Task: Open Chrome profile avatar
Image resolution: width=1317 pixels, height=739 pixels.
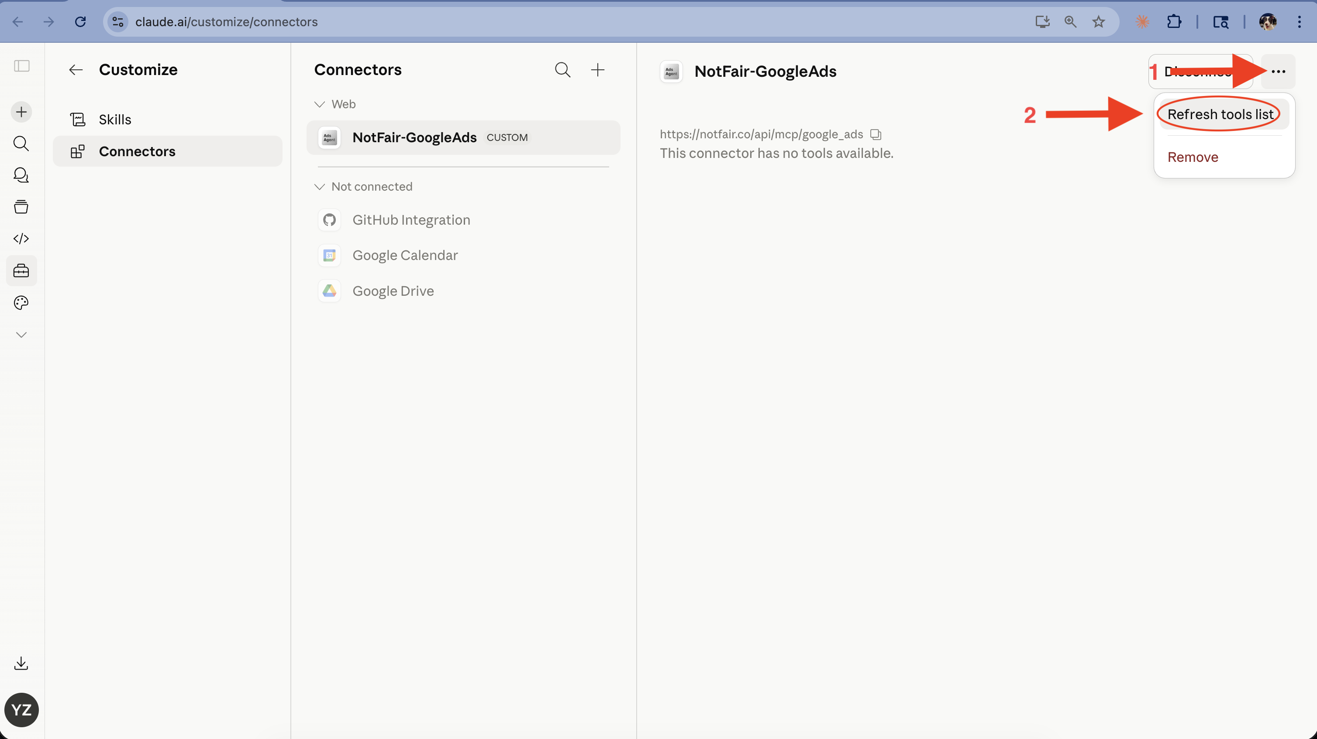Action: [1268, 22]
